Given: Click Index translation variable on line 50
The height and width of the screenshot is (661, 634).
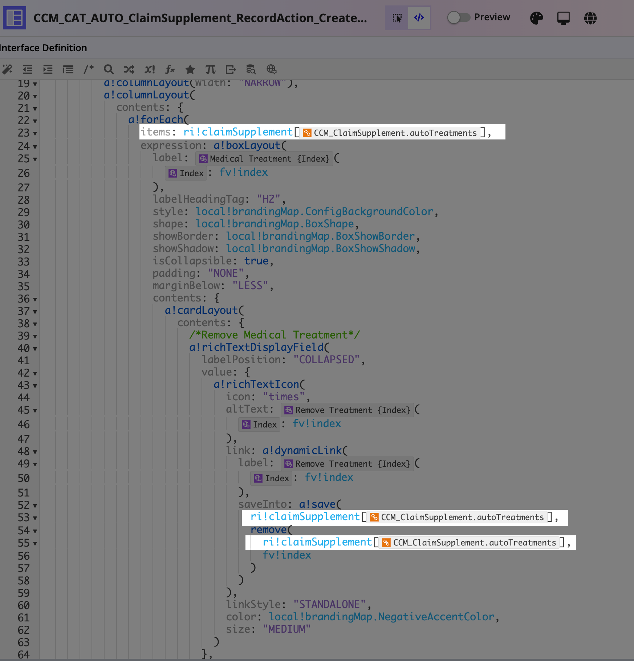Looking at the screenshot, I should click(x=272, y=478).
